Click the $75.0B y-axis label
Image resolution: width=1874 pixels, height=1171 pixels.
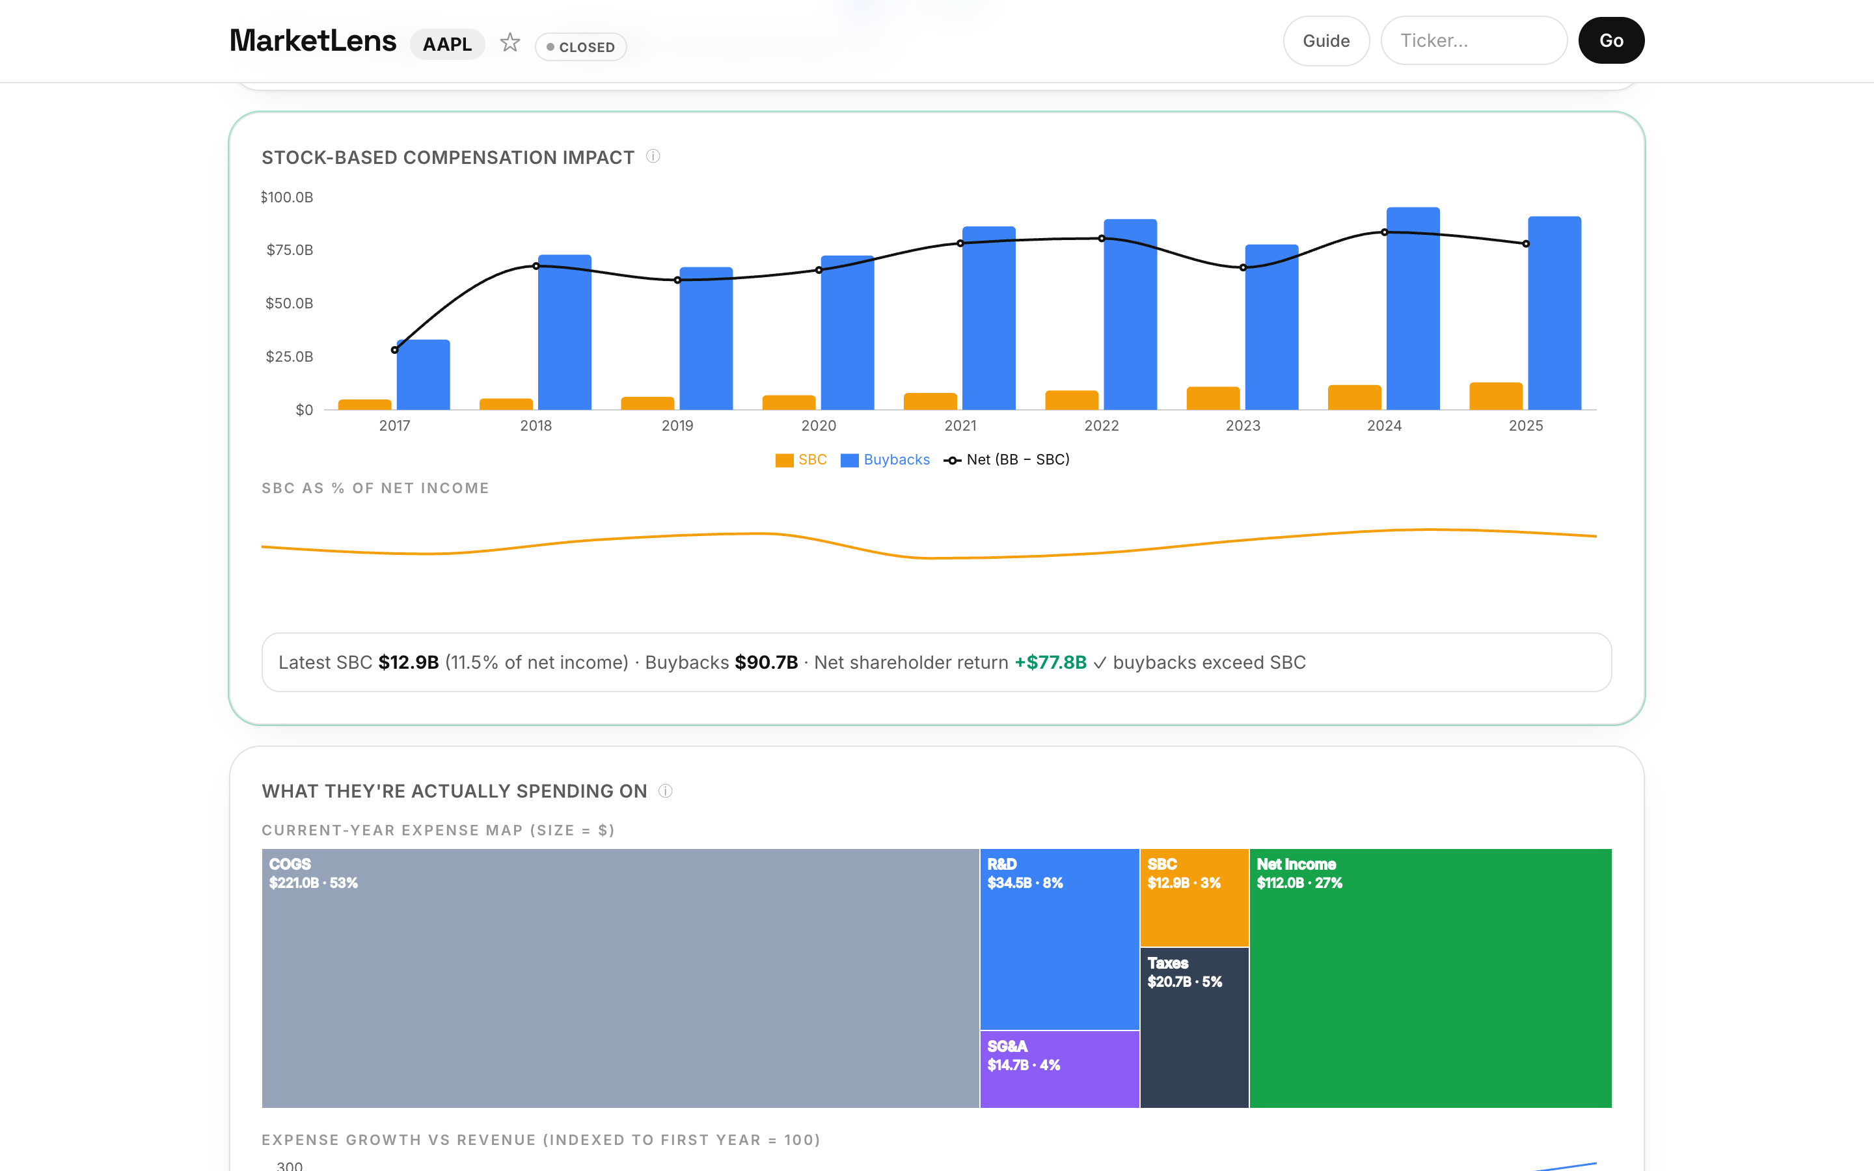pos(290,250)
